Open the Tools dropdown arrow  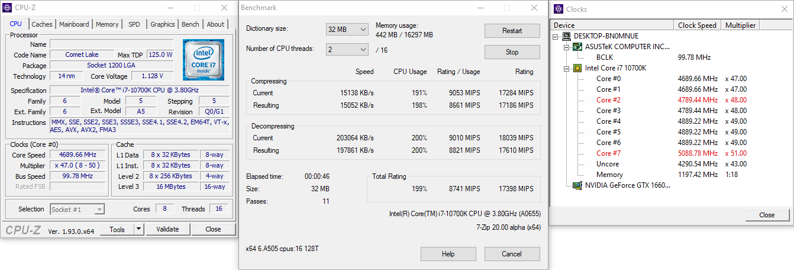click(x=138, y=229)
